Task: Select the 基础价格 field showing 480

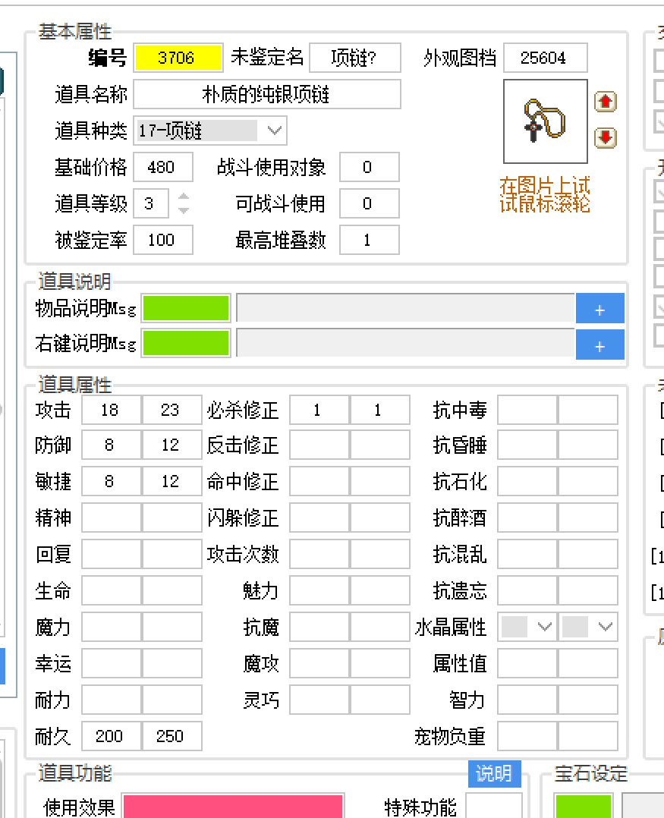Action: [162, 166]
